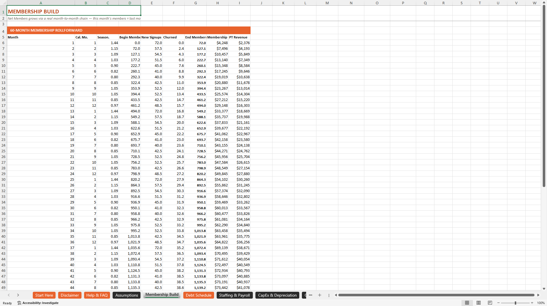Click vertical scrollbar down arrow

(544, 288)
